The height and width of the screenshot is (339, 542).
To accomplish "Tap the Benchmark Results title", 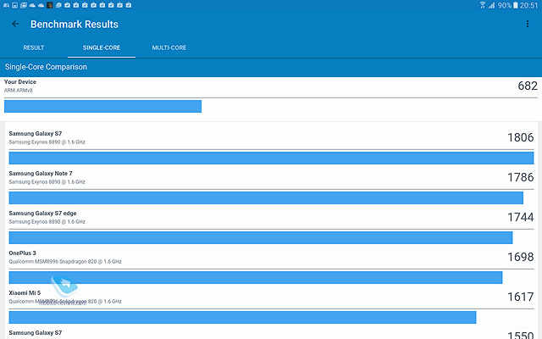I will tap(75, 25).
